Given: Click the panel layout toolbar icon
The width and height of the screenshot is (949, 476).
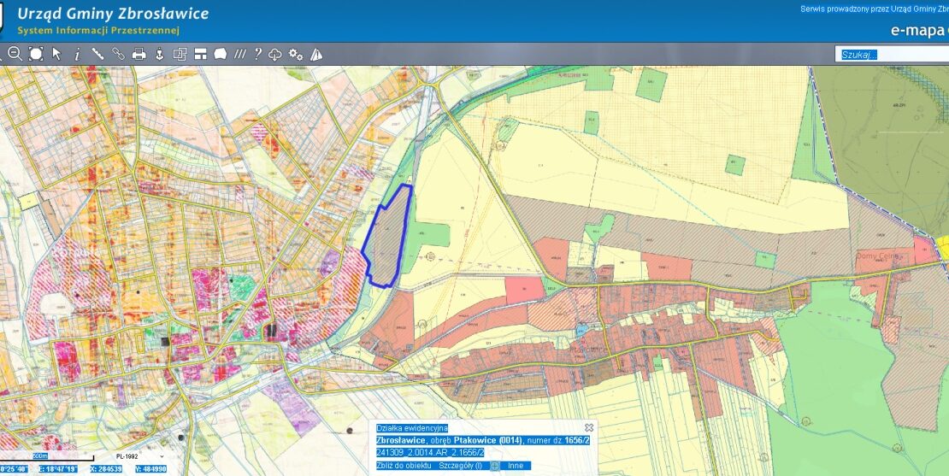Looking at the screenshot, I should pyautogui.click(x=200, y=54).
